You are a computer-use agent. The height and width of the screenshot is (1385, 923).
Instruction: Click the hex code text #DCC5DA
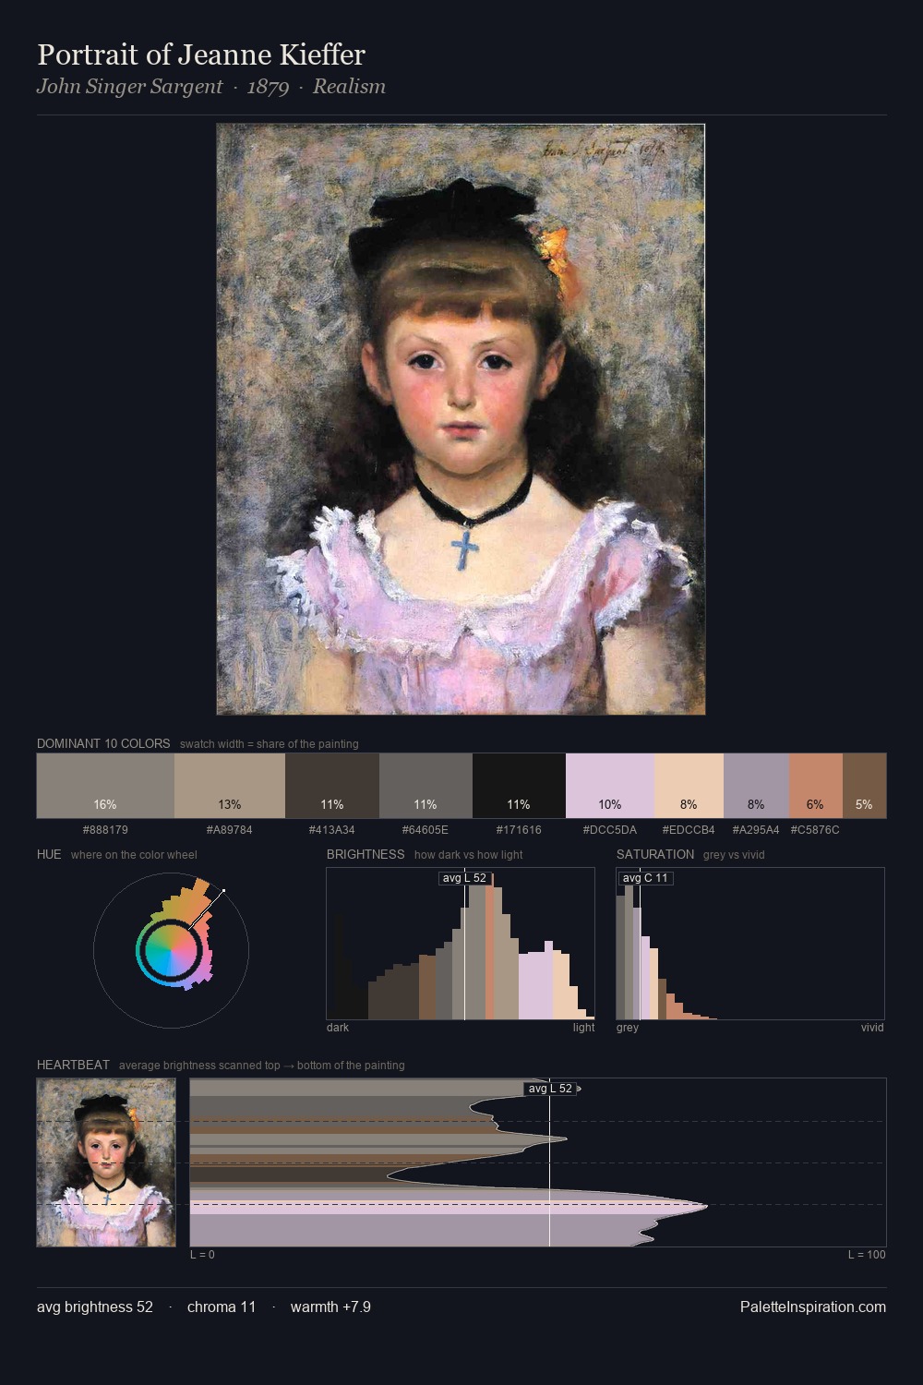click(610, 830)
